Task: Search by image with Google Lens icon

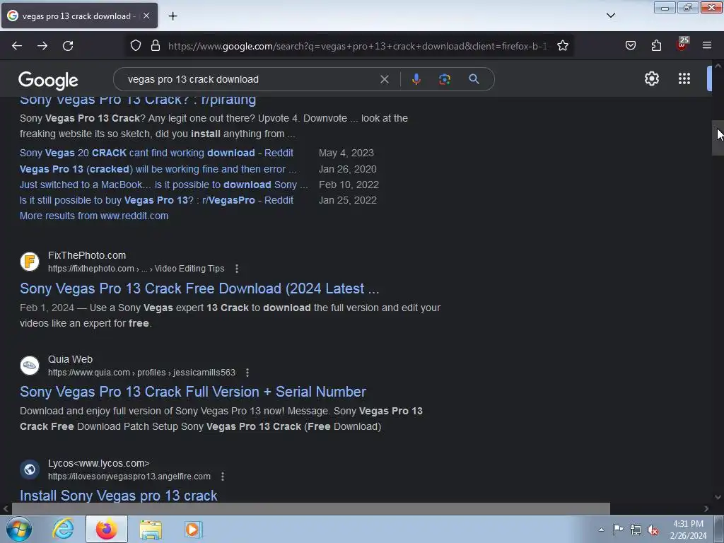Action: 445,79
